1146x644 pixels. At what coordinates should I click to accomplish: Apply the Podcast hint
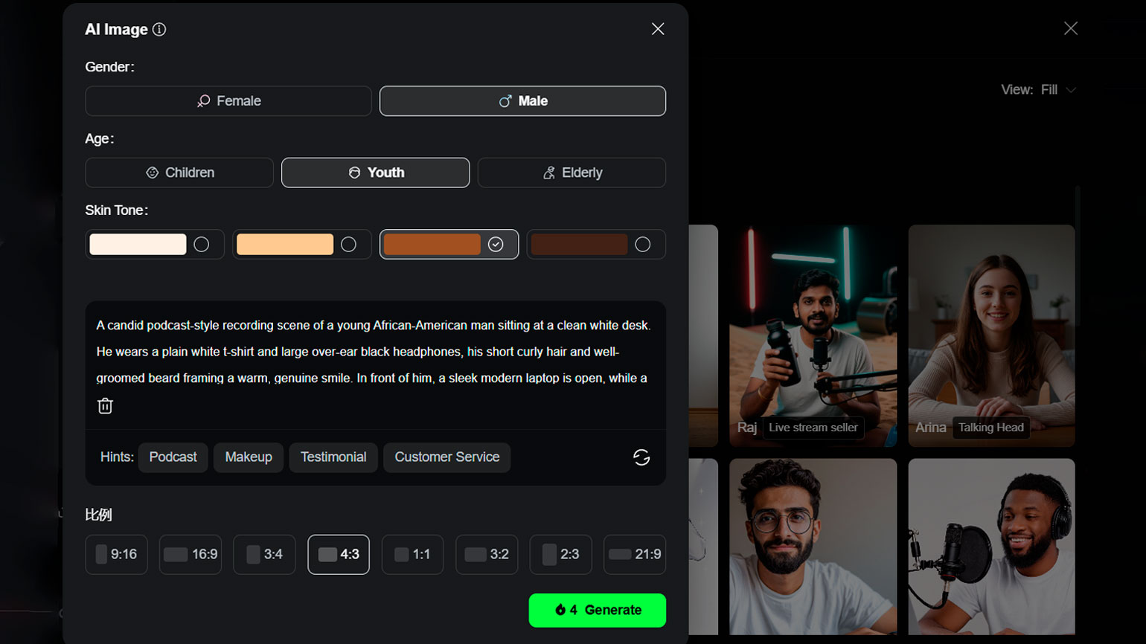[x=173, y=457]
